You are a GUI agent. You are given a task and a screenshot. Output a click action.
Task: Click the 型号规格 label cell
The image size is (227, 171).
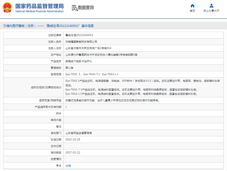(x=33, y=74)
